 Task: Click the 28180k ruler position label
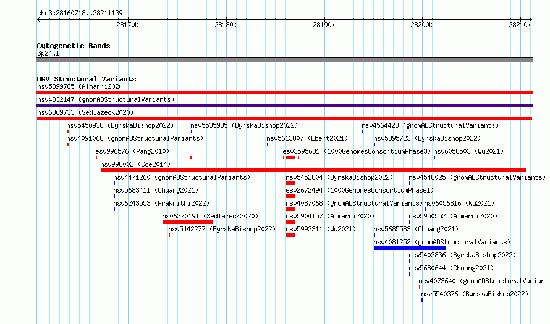click(226, 25)
